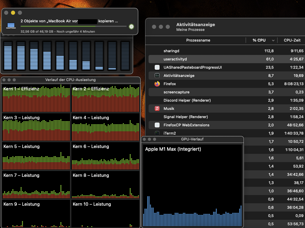The image size is (305, 228).
Task: Click the Aktivitätsanzeige window title
Action: pos(196,24)
